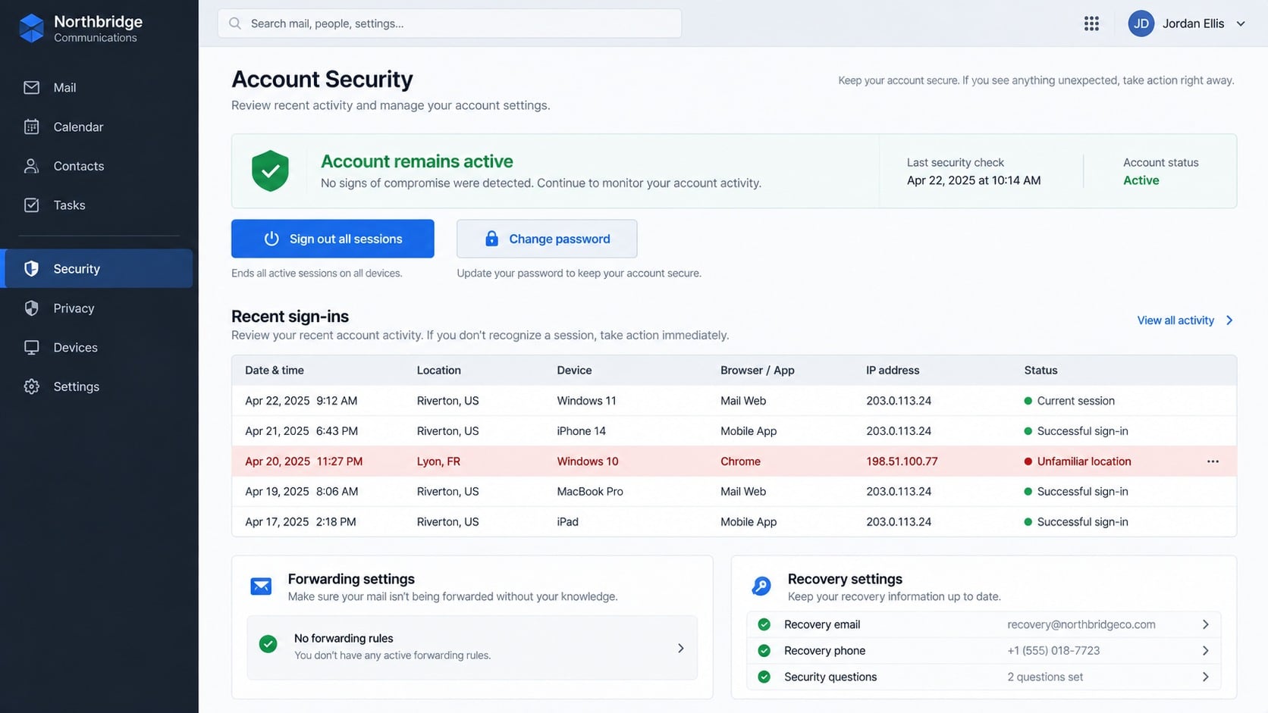The width and height of the screenshot is (1268, 713).
Task: Click the Change password button
Action: pyautogui.click(x=547, y=239)
